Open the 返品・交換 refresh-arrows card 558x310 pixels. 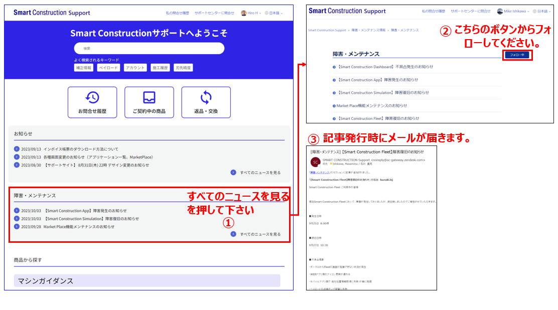pyautogui.click(x=206, y=102)
